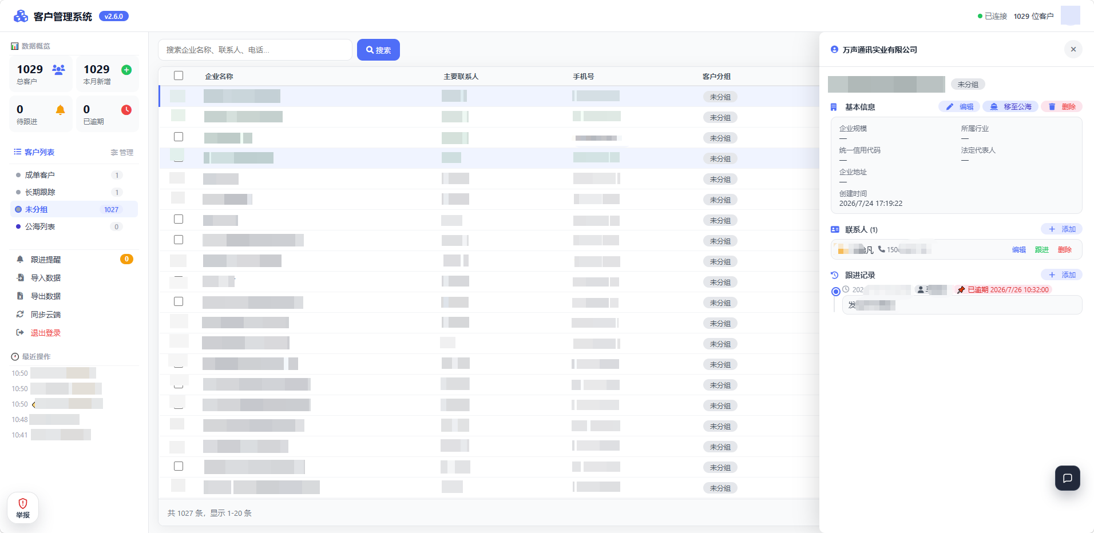The image size is (1094, 533).
Task: Click the orange bell icon on 待跟进 card
Action: (60, 110)
